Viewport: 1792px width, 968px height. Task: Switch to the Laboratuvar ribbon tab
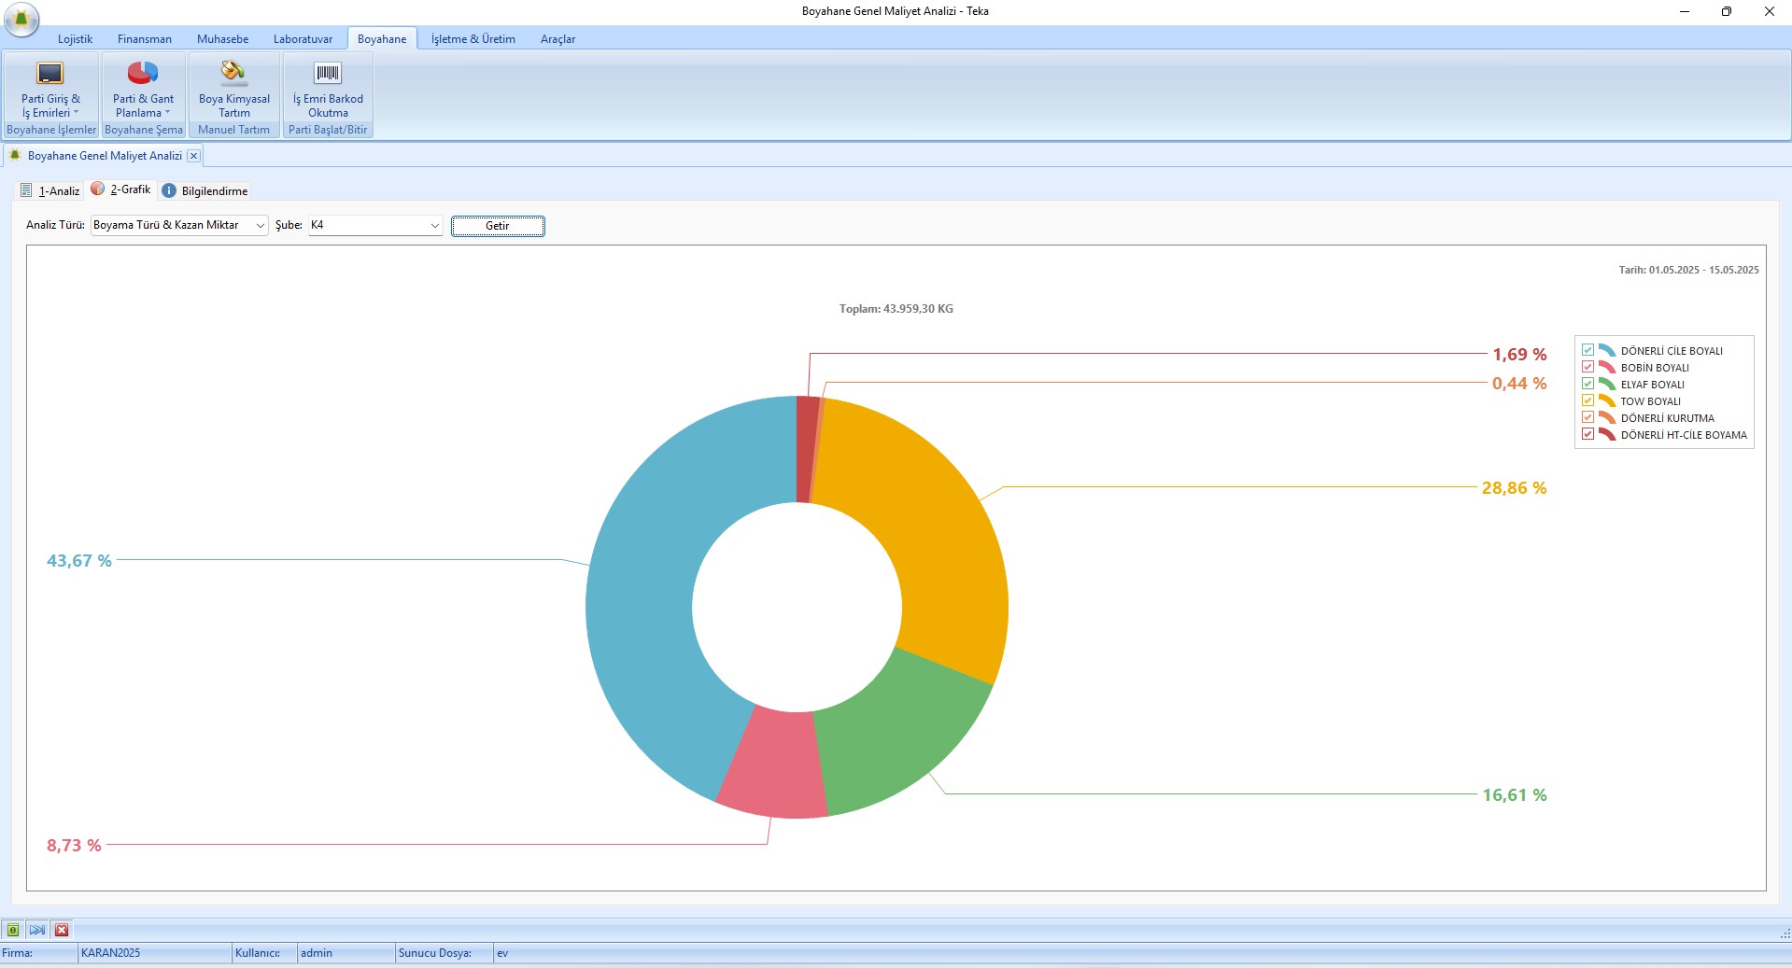click(x=303, y=39)
